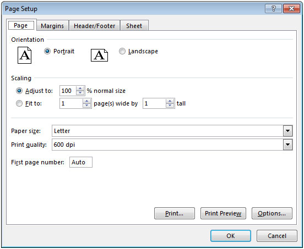Screen dimensions: 304x249
Task: Open the Header/Footer tab
Action: coord(94,26)
